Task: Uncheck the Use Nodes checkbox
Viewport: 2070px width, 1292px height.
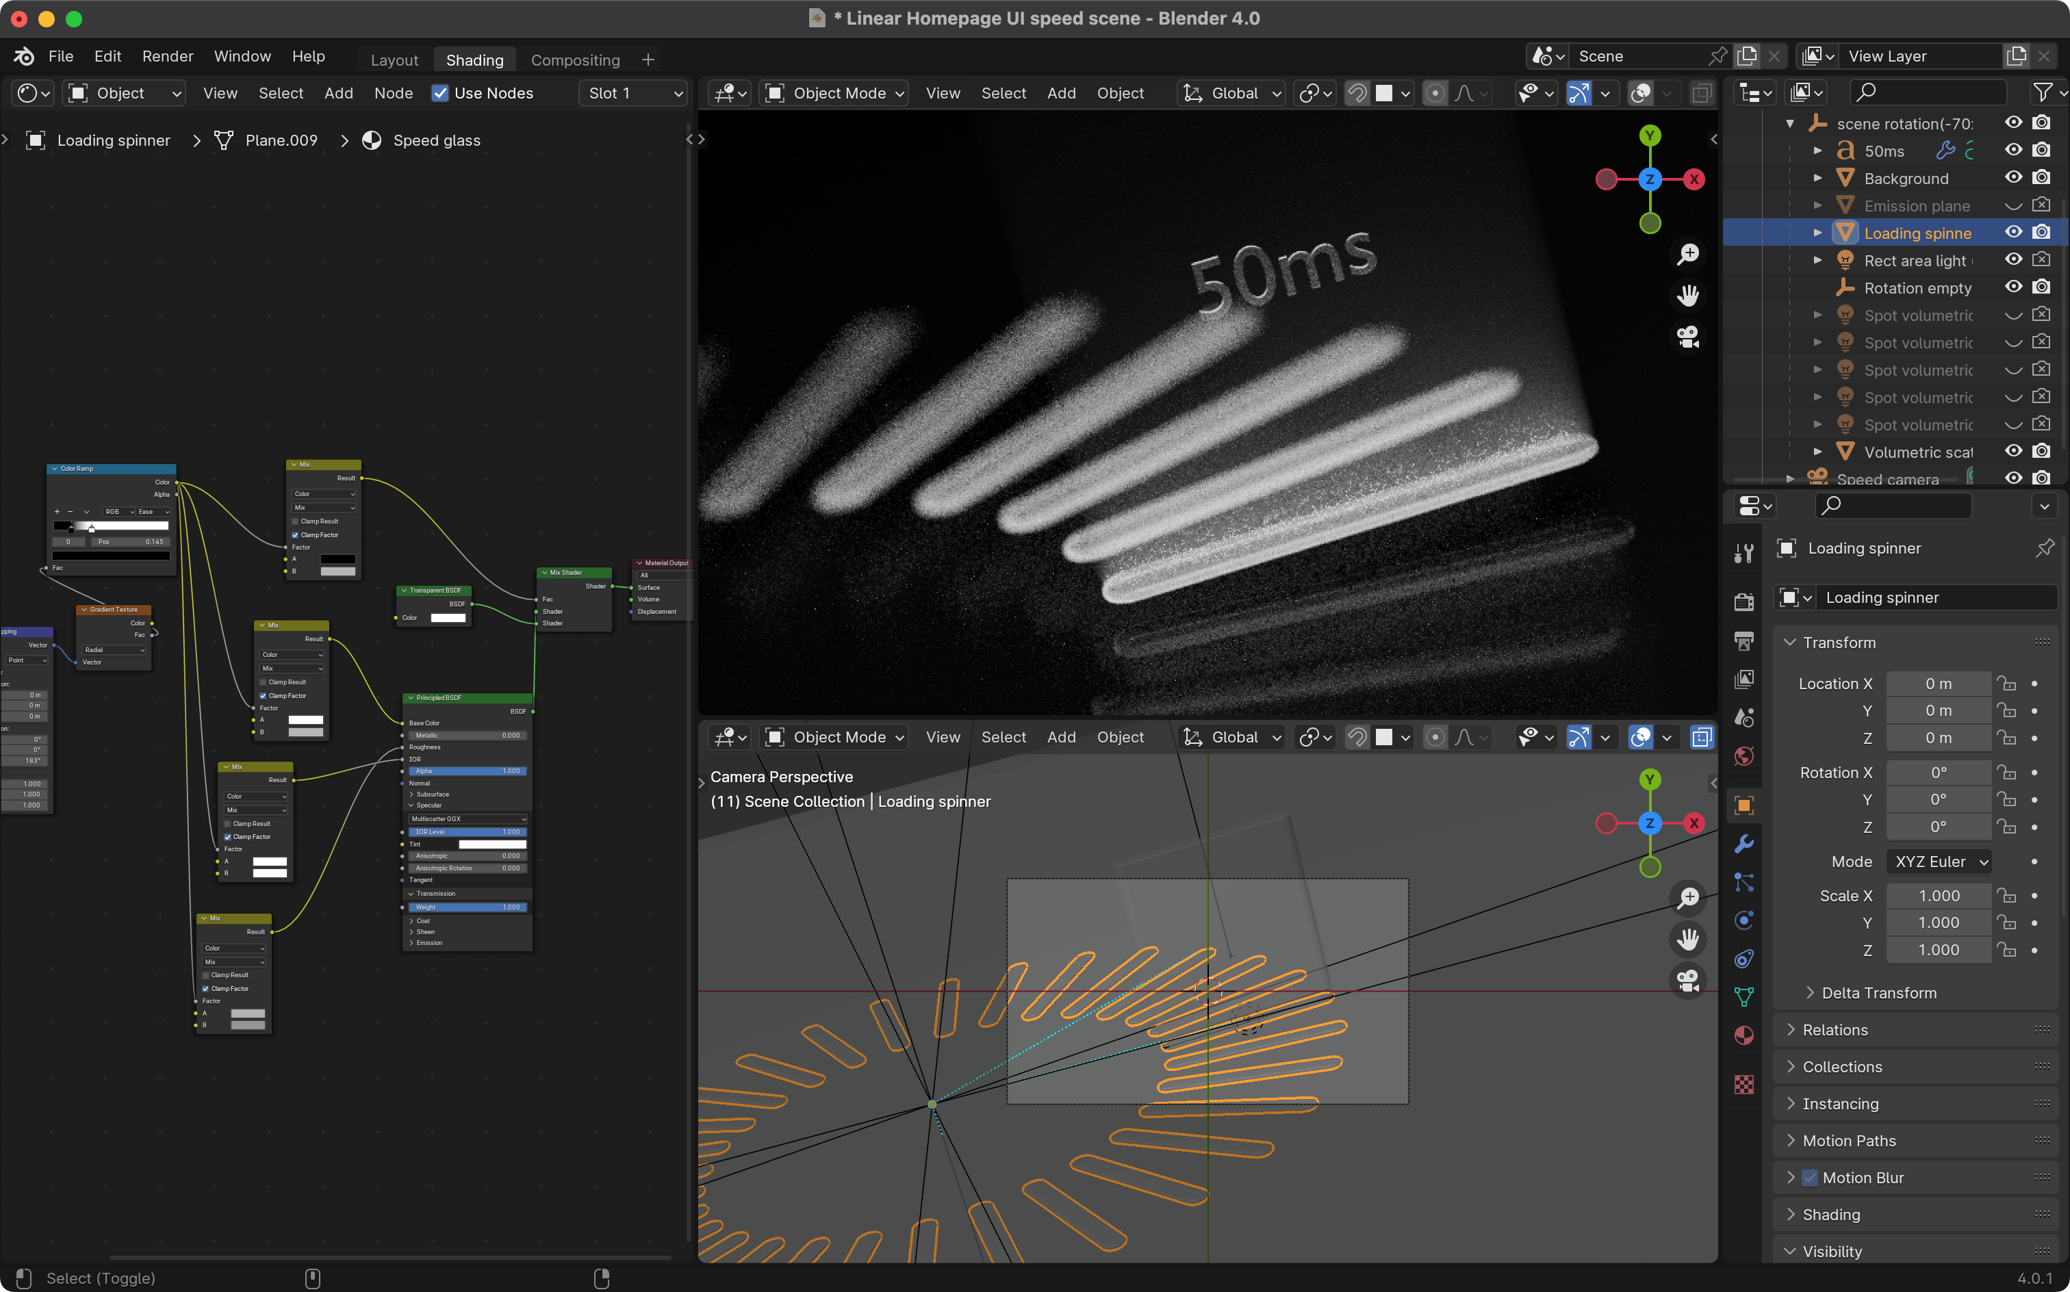Action: pyautogui.click(x=441, y=93)
